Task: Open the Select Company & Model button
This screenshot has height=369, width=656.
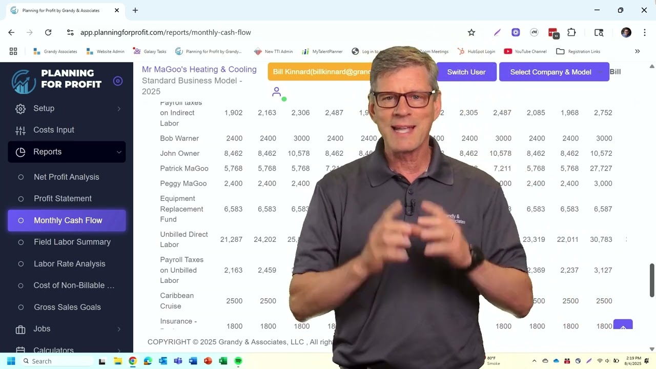Action: (554, 72)
